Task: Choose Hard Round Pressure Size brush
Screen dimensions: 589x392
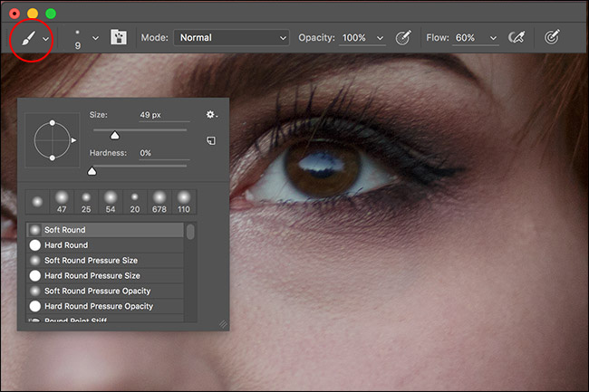Action: pos(105,276)
